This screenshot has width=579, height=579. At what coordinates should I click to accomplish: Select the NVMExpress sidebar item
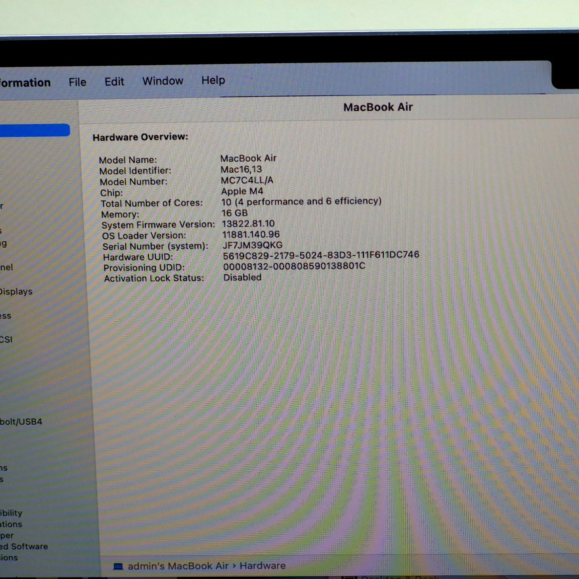[x=6, y=316]
